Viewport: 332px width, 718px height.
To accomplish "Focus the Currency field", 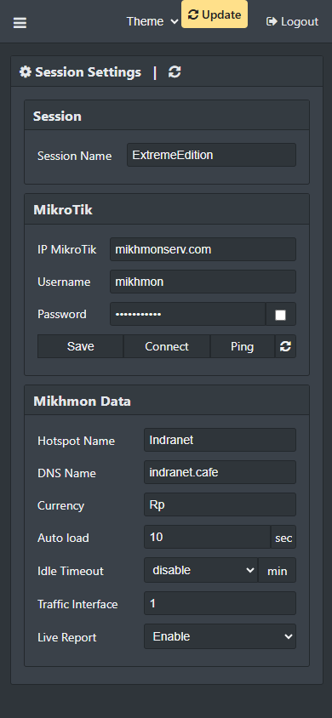I will click(x=220, y=504).
